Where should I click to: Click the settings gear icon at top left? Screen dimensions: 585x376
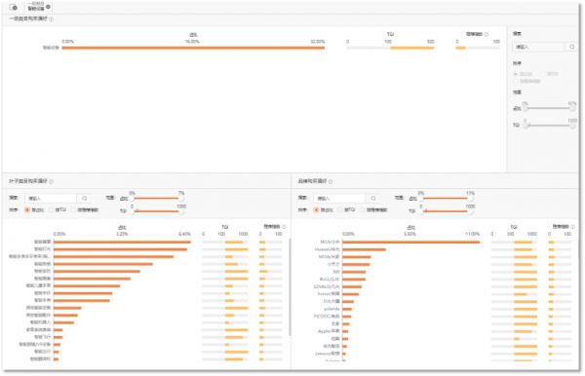click(x=15, y=8)
